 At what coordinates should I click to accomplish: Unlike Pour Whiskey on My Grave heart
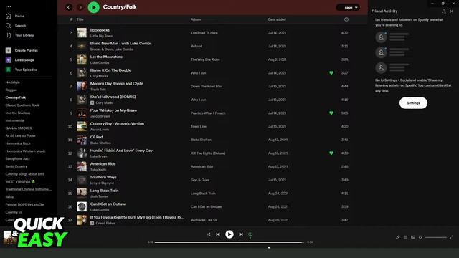(x=331, y=113)
